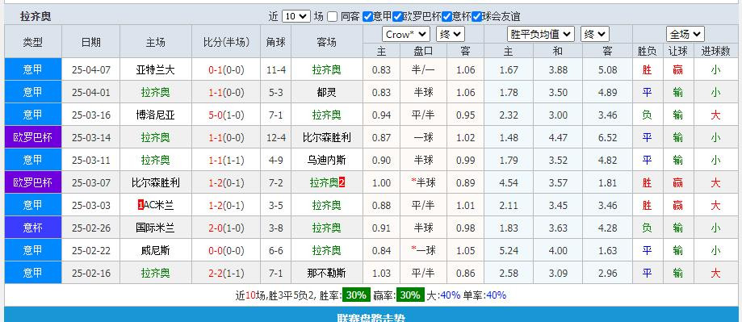Image resolution: width=742 pixels, height=322 pixels.
Task: Click the score 0-0(0-0) for 威尼斯 match
Action: click(x=226, y=251)
